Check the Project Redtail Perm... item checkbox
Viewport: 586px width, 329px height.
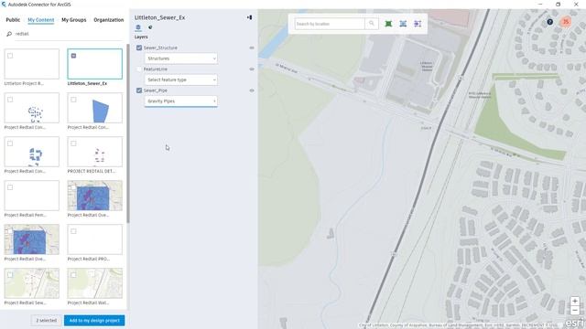(10, 187)
